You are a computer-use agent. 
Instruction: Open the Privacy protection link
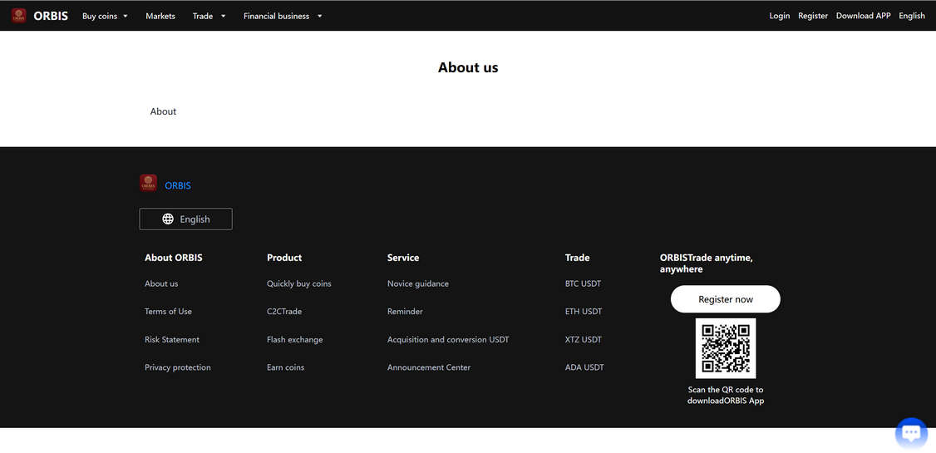click(177, 367)
